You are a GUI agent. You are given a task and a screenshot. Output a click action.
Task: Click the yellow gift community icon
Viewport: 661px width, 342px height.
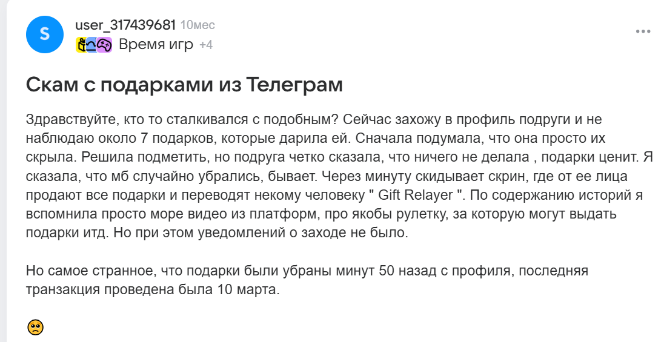click(x=82, y=45)
